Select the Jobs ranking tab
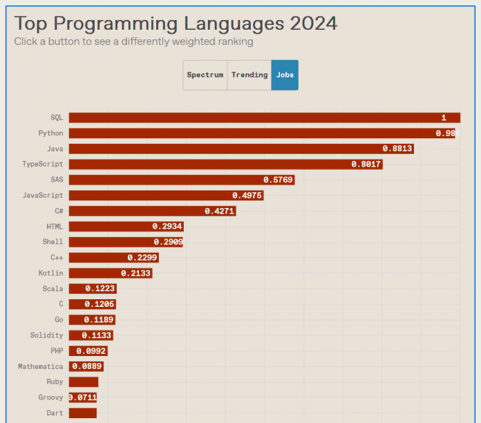The image size is (481, 423). 285,75
